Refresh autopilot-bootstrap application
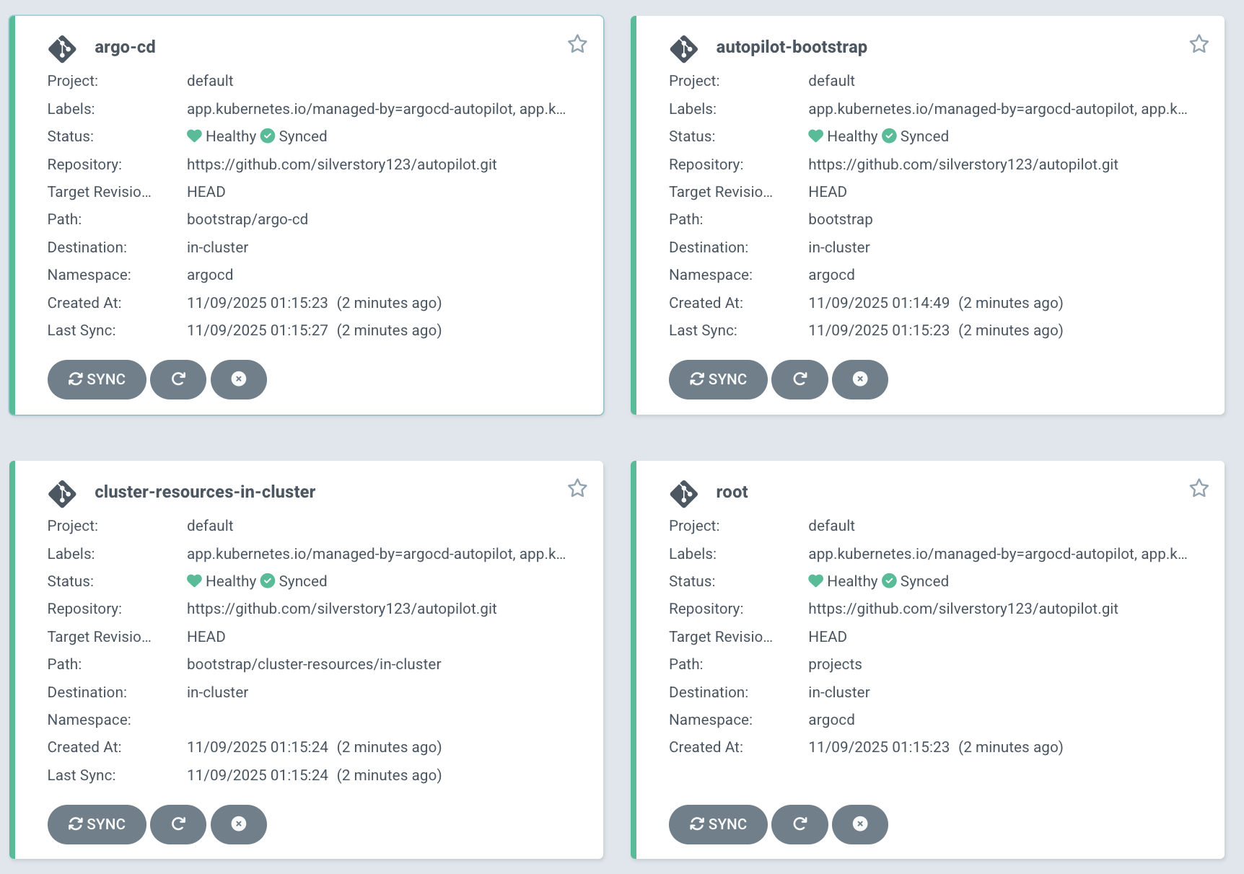Screen dimensions: 1244x874 point(800,379)
